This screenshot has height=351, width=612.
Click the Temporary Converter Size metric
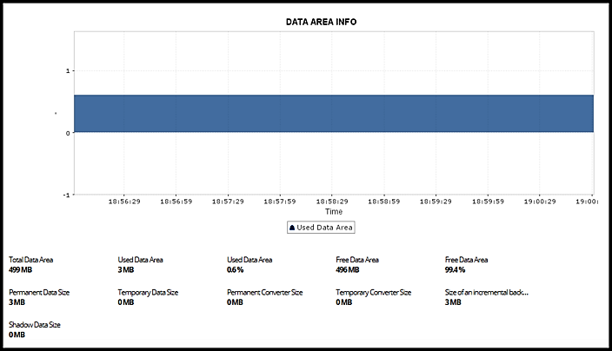pyautogui.click(x=374, y=297)
